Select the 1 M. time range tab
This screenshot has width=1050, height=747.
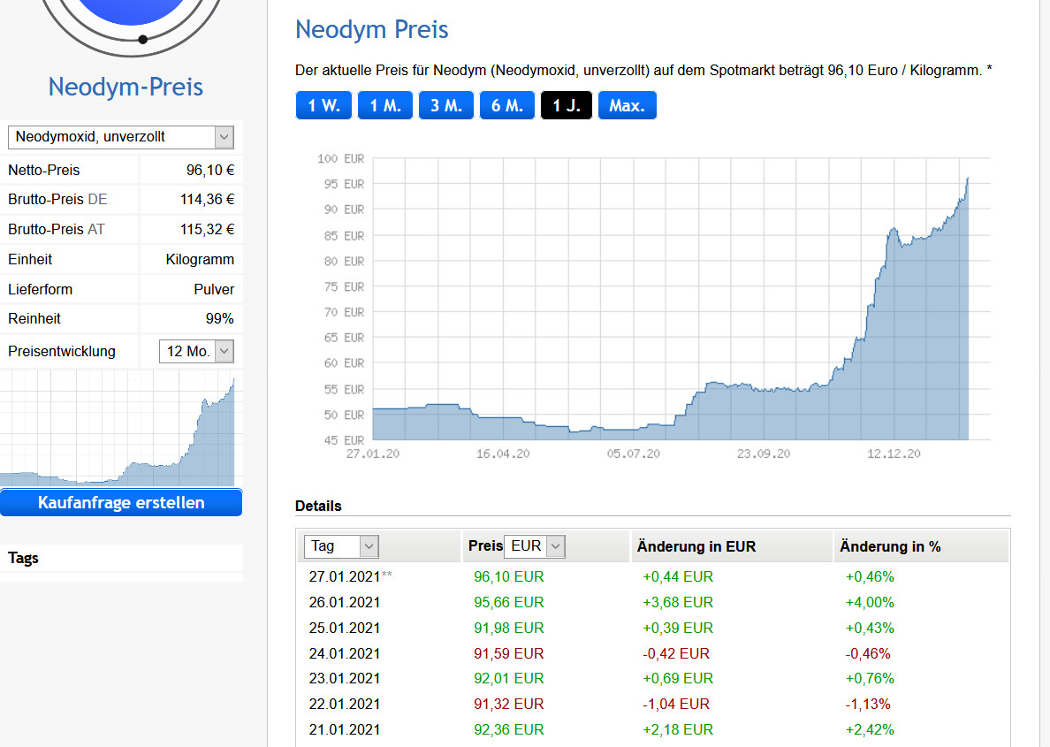385,105
